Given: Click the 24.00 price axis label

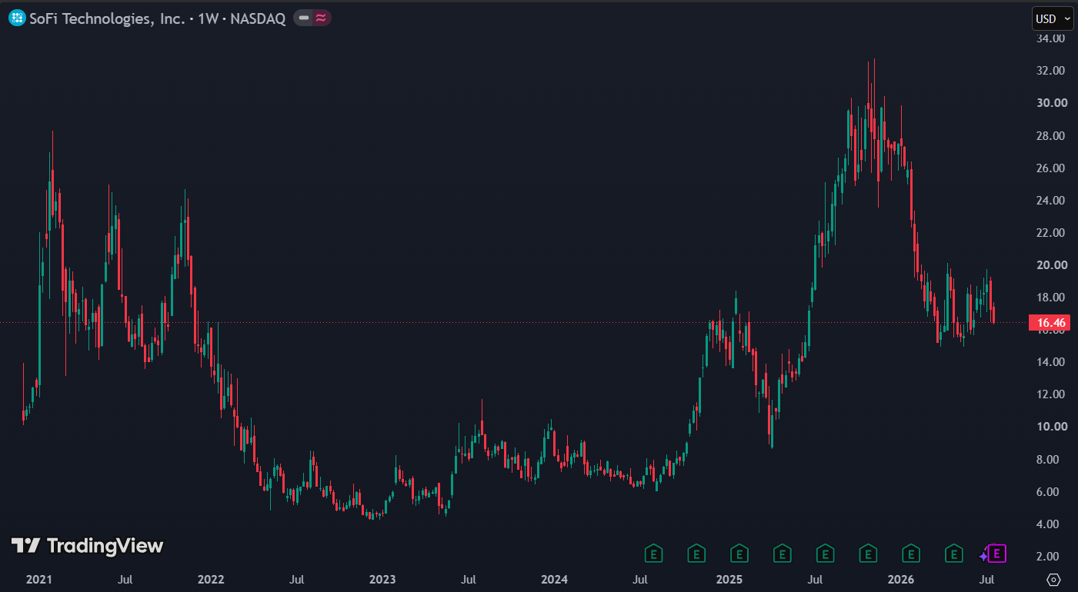Looking at the screenshot, I should point(1050,201).
